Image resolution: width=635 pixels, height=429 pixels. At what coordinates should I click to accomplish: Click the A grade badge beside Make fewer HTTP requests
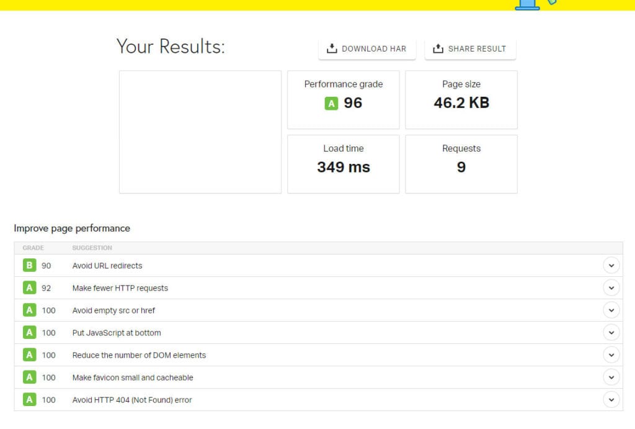click(x=29, y=288)
